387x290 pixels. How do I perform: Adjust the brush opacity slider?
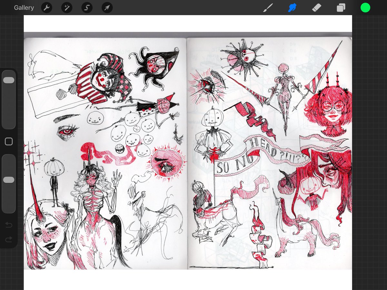click(x=9, y=183)
